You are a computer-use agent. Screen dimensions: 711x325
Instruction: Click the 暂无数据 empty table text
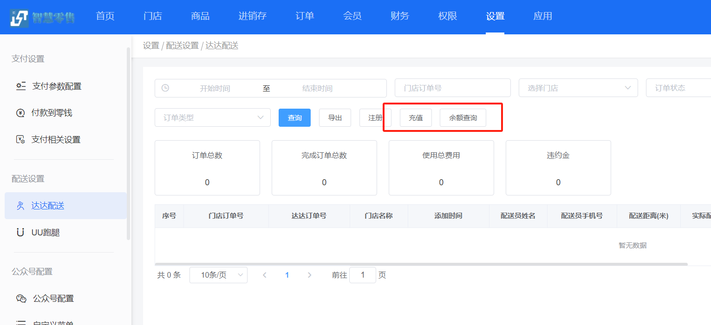(633, 245)
